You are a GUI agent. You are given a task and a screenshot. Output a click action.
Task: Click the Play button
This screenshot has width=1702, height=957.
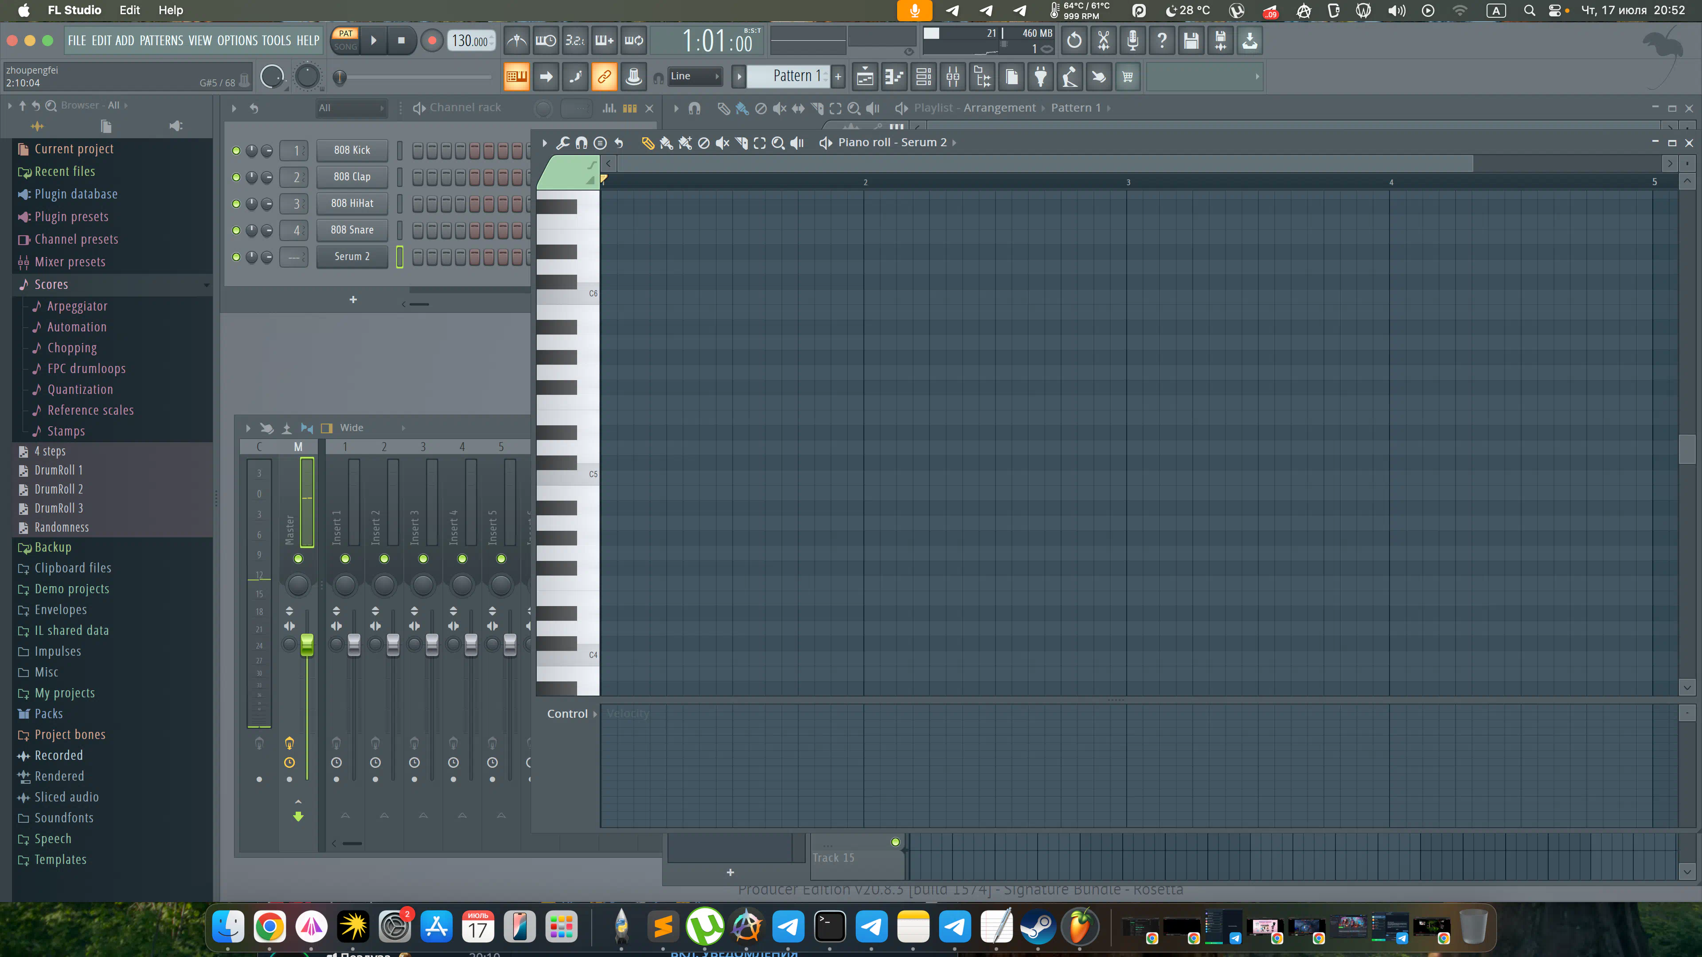click(x=373, y=40)
